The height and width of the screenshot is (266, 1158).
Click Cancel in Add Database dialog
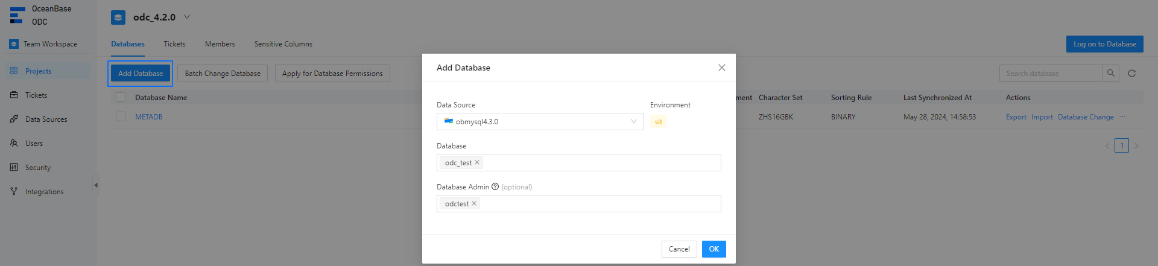click(x=679, y=249)
